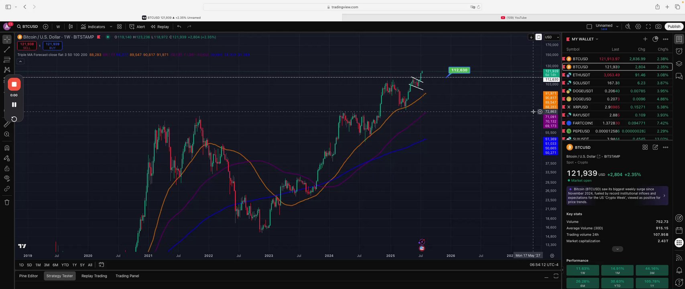
Task: Open the layout setup square icon
Action: click(589, 26)
